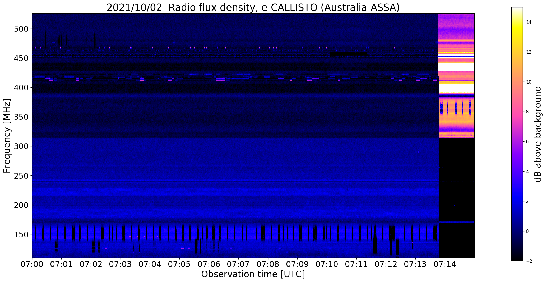Click the colorbar tick label 14

click(529, 22)
